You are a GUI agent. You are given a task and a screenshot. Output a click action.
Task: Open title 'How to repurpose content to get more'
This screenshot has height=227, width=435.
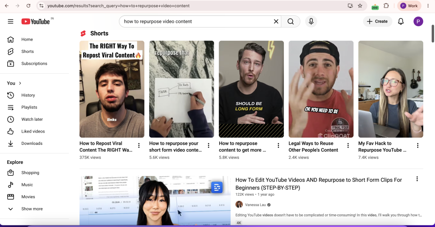(243, 147)
